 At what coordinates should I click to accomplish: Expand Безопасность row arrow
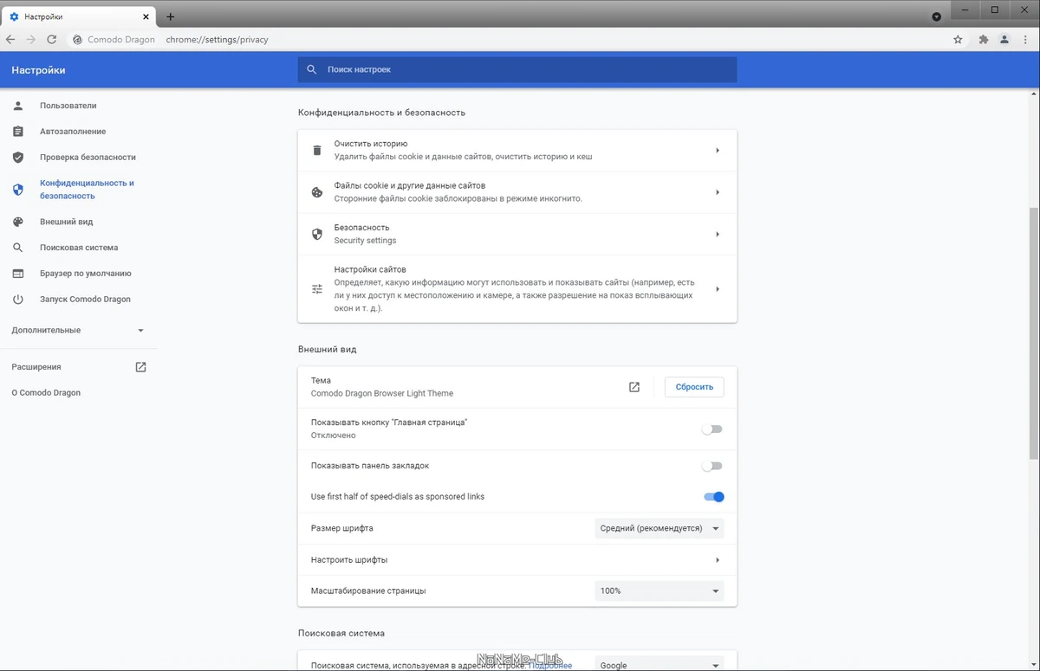[718, 234]
